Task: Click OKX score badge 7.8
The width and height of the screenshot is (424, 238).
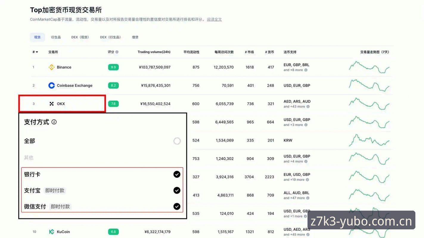Action: pyautogui.click(x=113, y=104)
